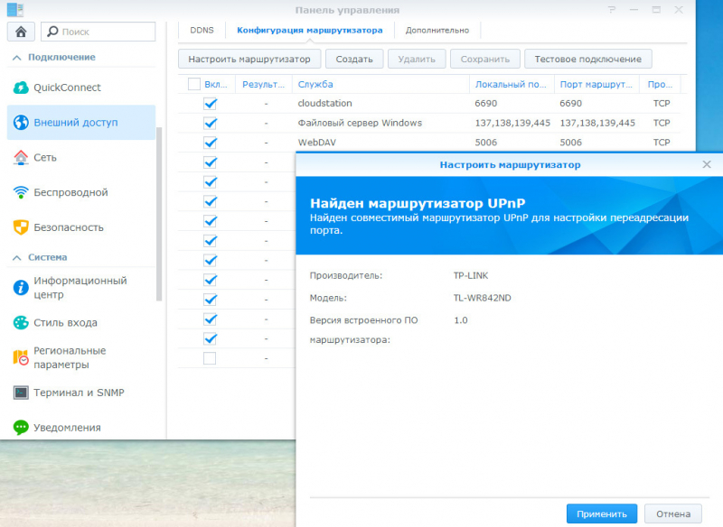Image resolution: width=723 pixels, height=527 pixels.
Task: Toggle select-all checkbox in table header
Action: [194, 84]
